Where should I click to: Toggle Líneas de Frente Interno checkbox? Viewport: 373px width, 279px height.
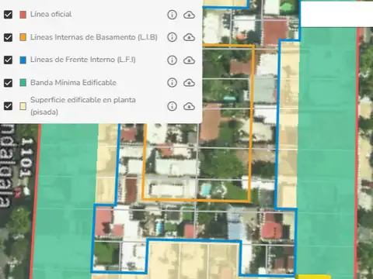click(8, 60)
